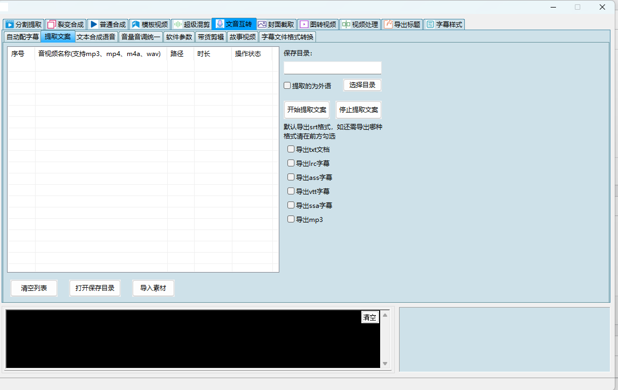The image size is (618, 390).
Task: Click the 超级混剪 waveform icon tab
Action: point(178,24)
